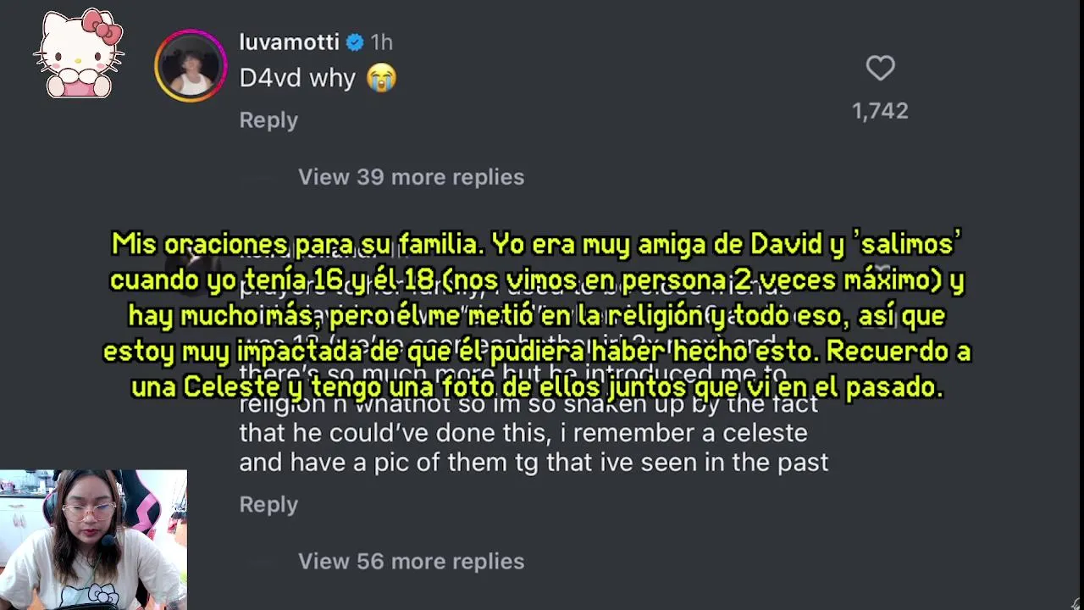Open luvamotti's circular profile picture
The width and height of the screenshot is (1084, 610).
click(191, 66)
